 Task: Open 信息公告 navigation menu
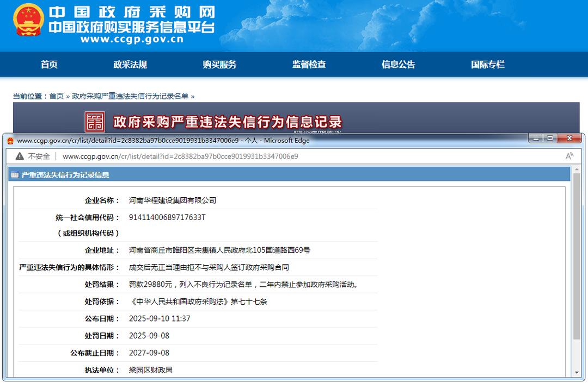click(398, 65)
